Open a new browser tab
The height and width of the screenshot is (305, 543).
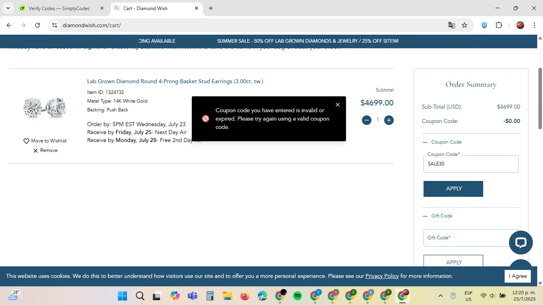pyautogui.click(x=211, y=8)
